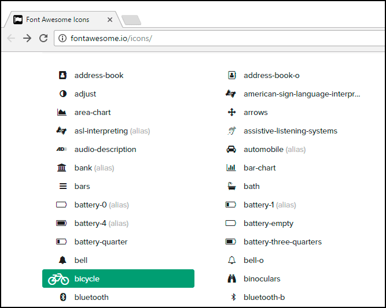Follow the audio-description link
386x308 pixels.
point(105,150)
